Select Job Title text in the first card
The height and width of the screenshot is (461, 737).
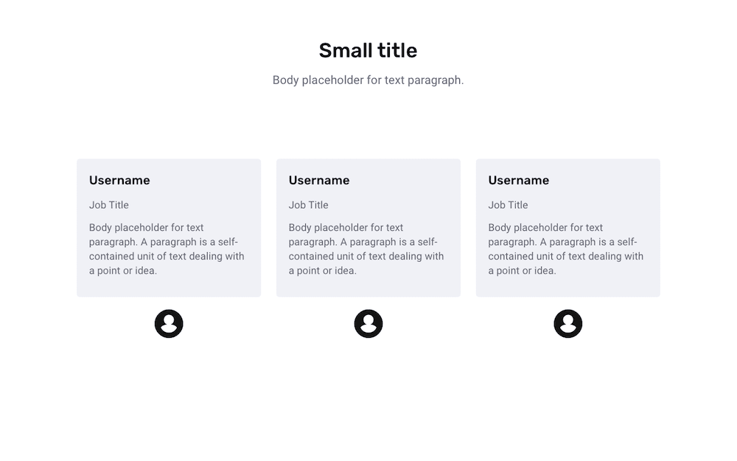109,205
